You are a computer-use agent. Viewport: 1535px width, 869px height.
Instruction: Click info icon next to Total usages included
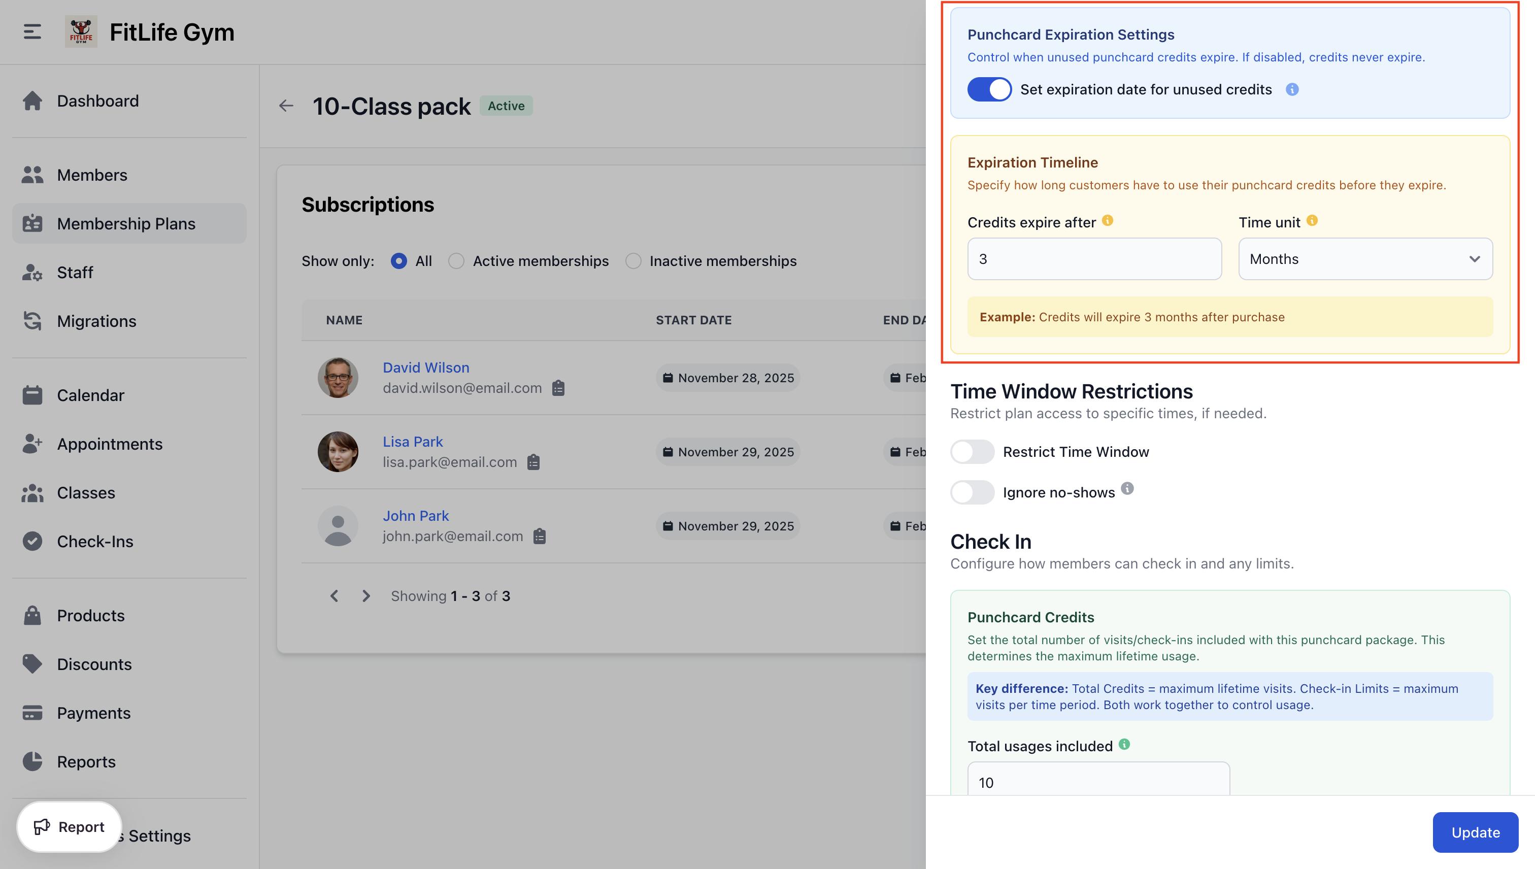coord(1124,744)
